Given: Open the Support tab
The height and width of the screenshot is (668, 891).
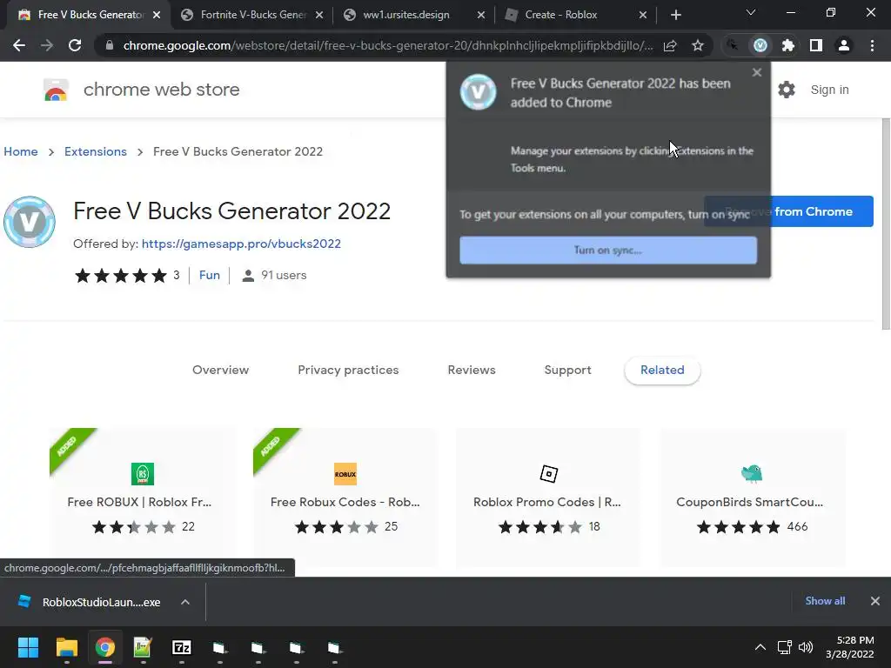Looking at the screenshot, I should pos(567,370).
